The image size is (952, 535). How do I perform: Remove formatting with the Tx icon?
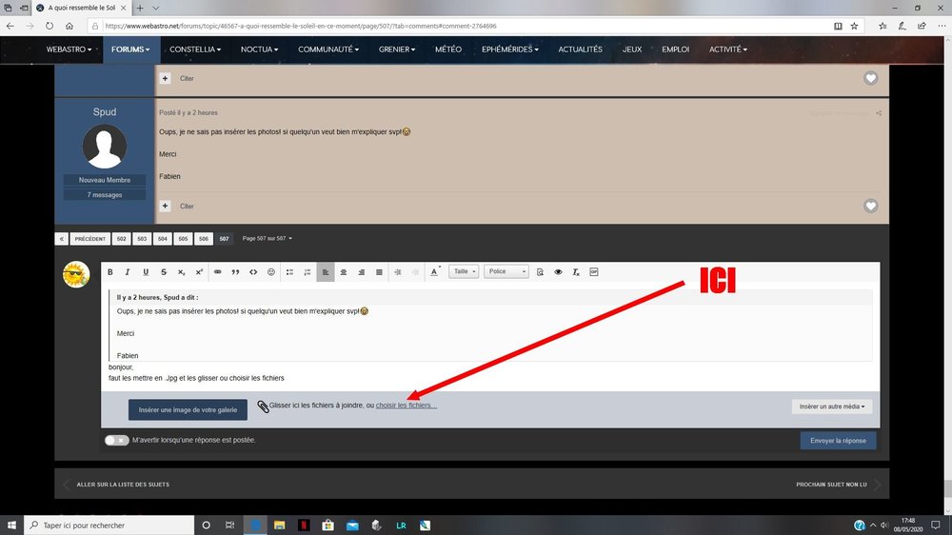point(576,272)
